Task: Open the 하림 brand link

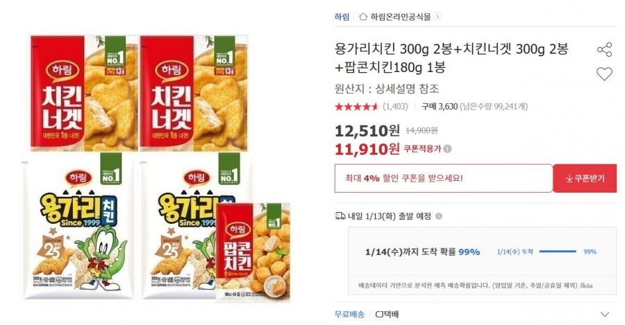Action: click(342, 17)
